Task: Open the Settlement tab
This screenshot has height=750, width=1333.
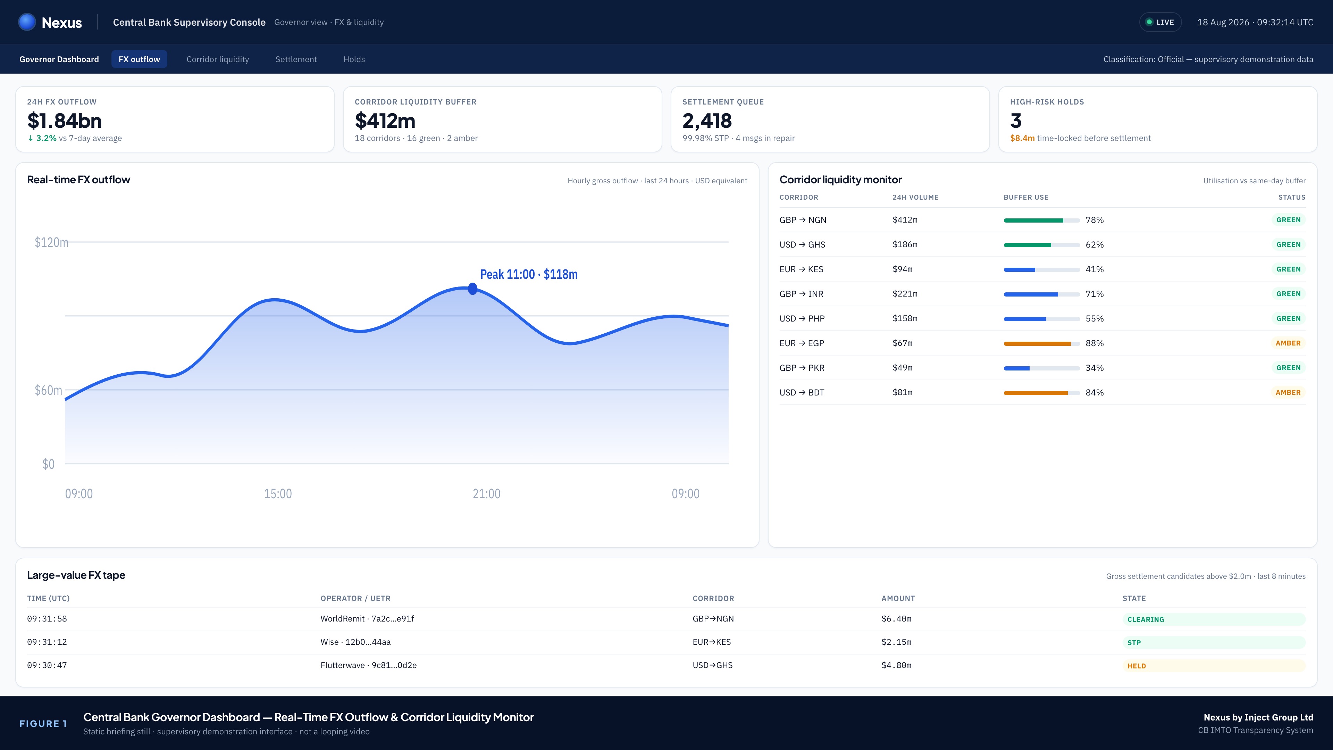Action: click(x=296, y=59)
